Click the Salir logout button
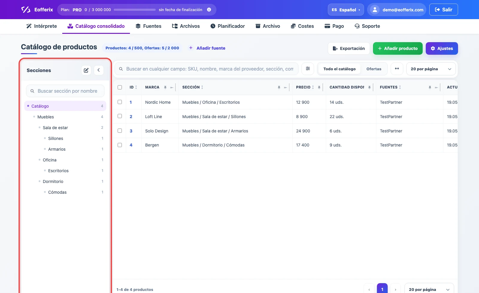The height and width of the screenshot is (293, 479). (444, 10)
